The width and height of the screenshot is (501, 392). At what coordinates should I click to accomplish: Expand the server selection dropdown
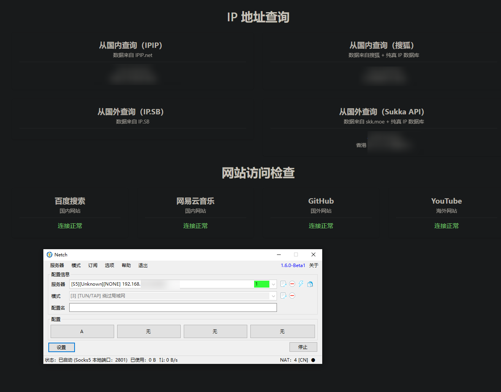273,284
